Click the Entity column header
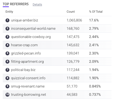 pos(9,12)
